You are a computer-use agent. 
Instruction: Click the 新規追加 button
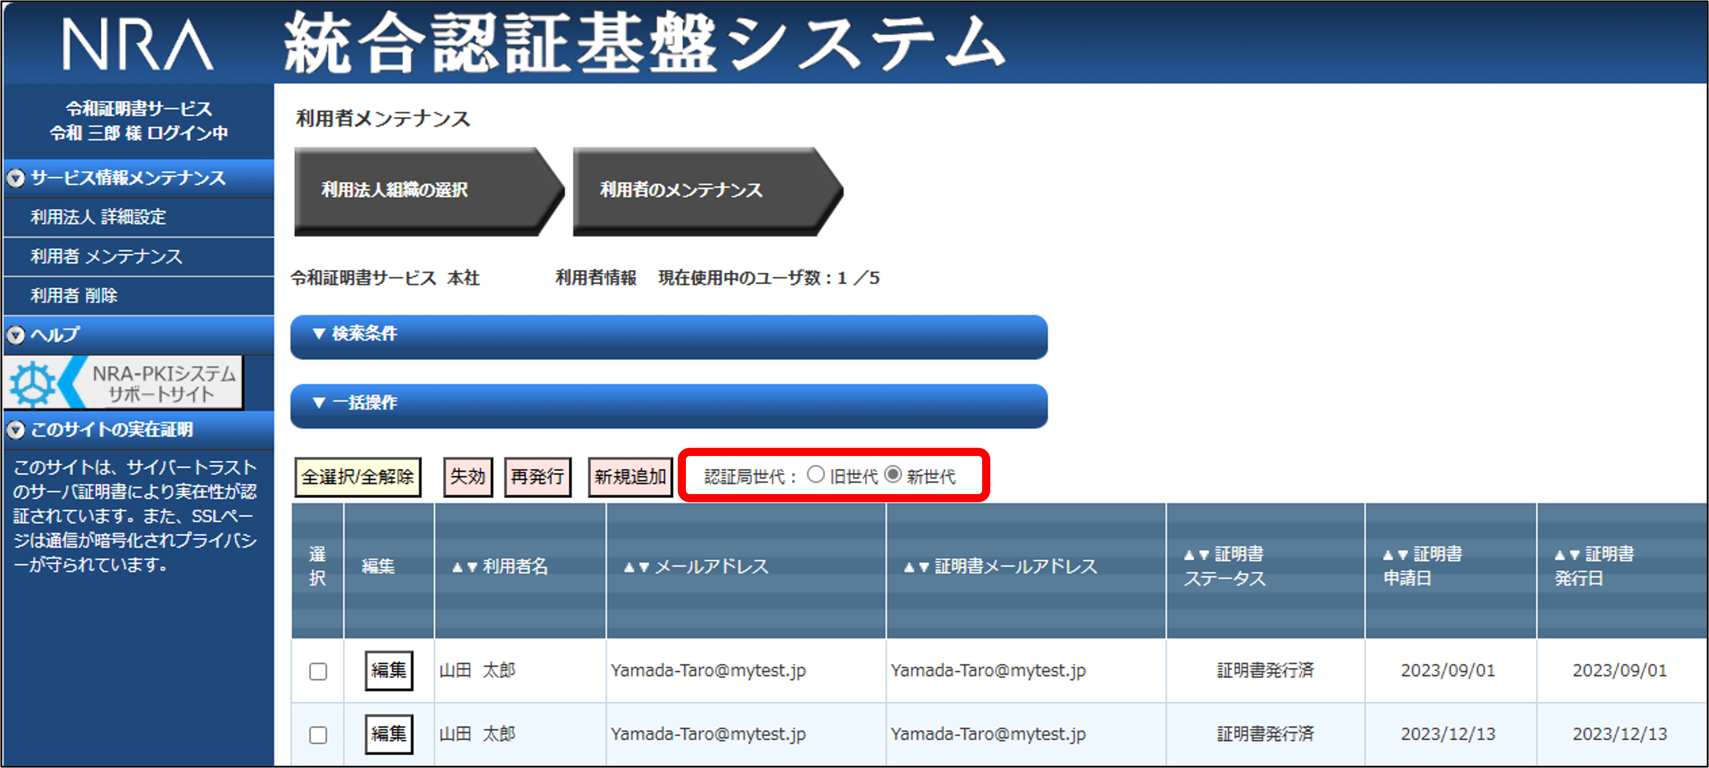tap(630, 476)
